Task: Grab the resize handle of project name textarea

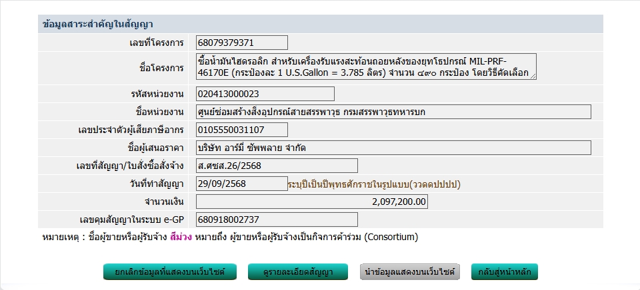Action: click(x=533, y=76)
